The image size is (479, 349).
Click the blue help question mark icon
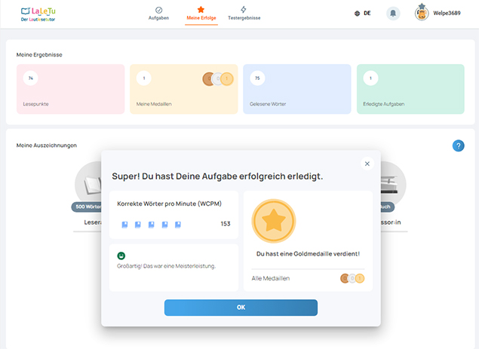(458, 145)
